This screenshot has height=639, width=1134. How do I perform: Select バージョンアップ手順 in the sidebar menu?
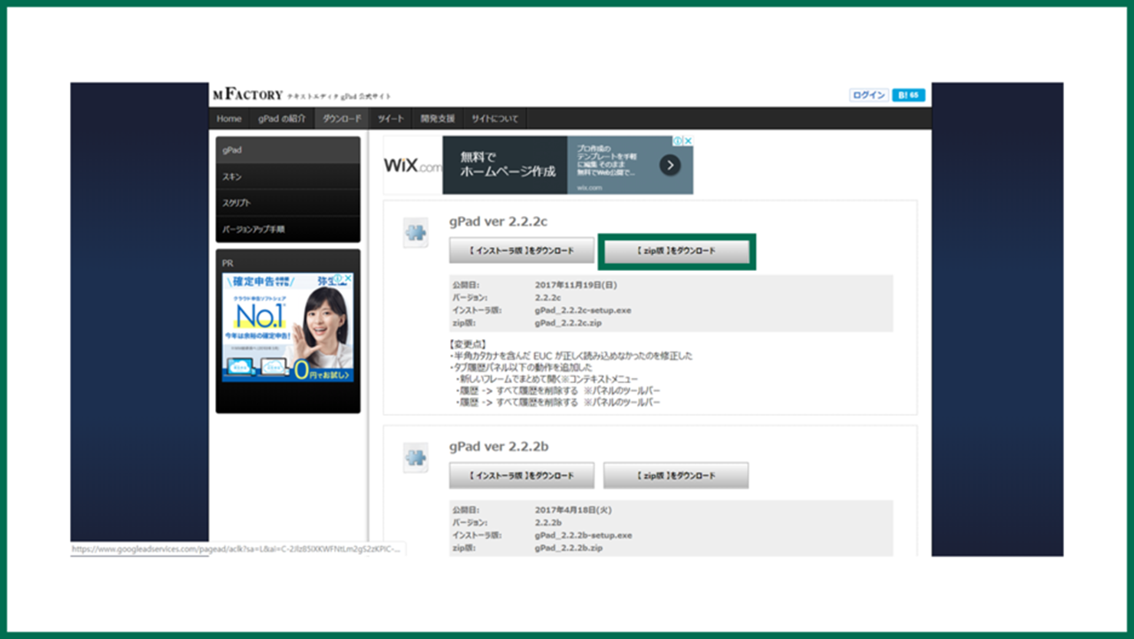click(x=288, y=229)
